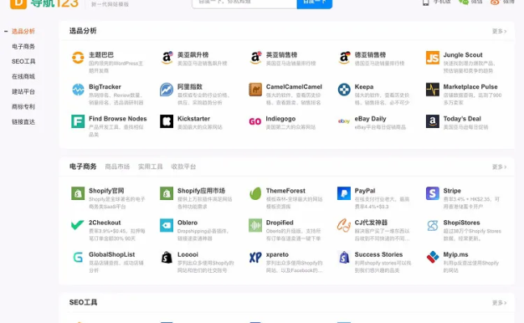This screenshot has width=524, height=323.
Task: Open the Kickstarter link text
Action: pos(193,119)
